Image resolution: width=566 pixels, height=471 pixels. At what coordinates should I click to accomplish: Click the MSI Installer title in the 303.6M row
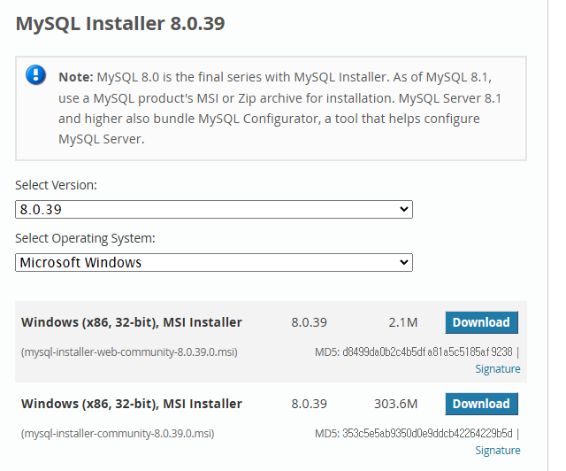pos(131,404)
